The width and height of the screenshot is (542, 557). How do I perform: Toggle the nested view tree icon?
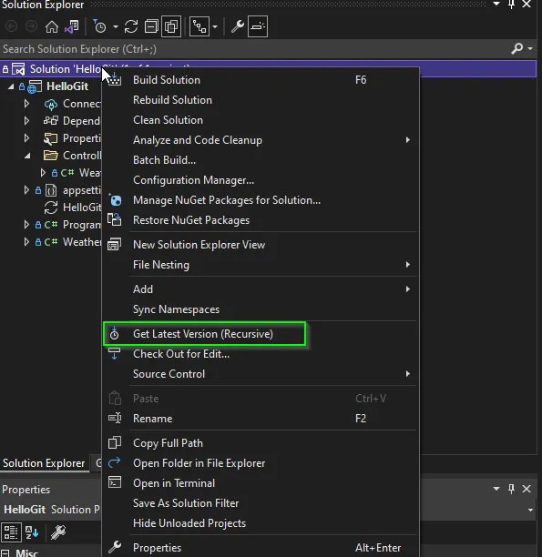click(x=199, y=26)
